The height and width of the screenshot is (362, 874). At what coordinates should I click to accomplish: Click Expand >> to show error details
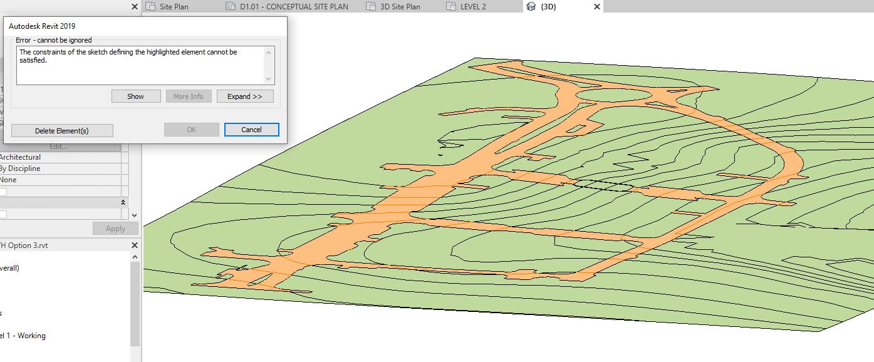245,96
